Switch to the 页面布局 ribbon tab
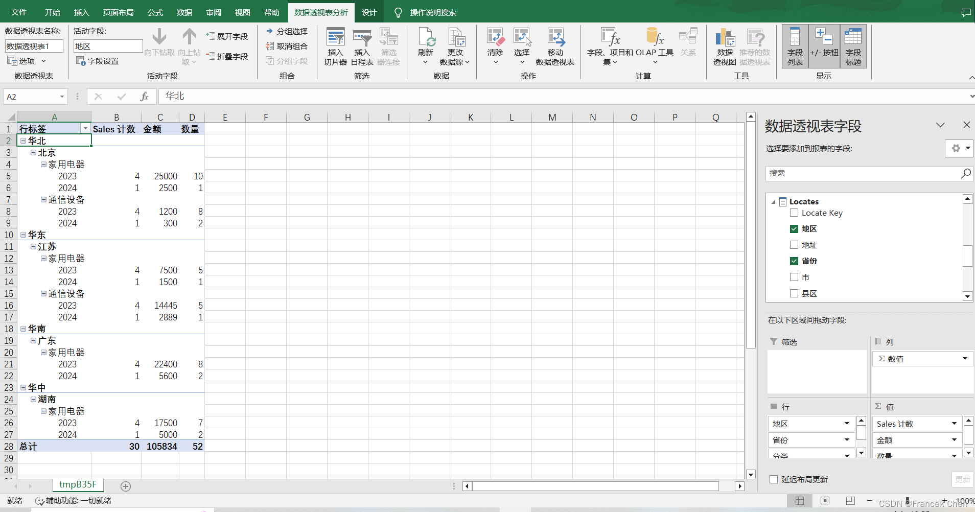The height and width of the screenshot is (512, 975). [119, 12]
